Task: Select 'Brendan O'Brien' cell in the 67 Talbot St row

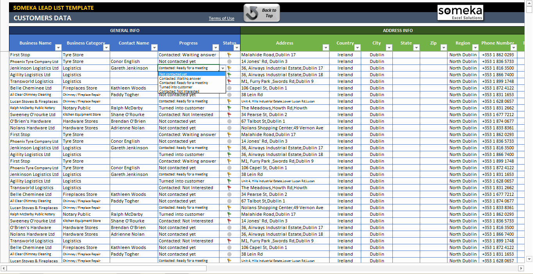Action: click(x=134, y=121)
